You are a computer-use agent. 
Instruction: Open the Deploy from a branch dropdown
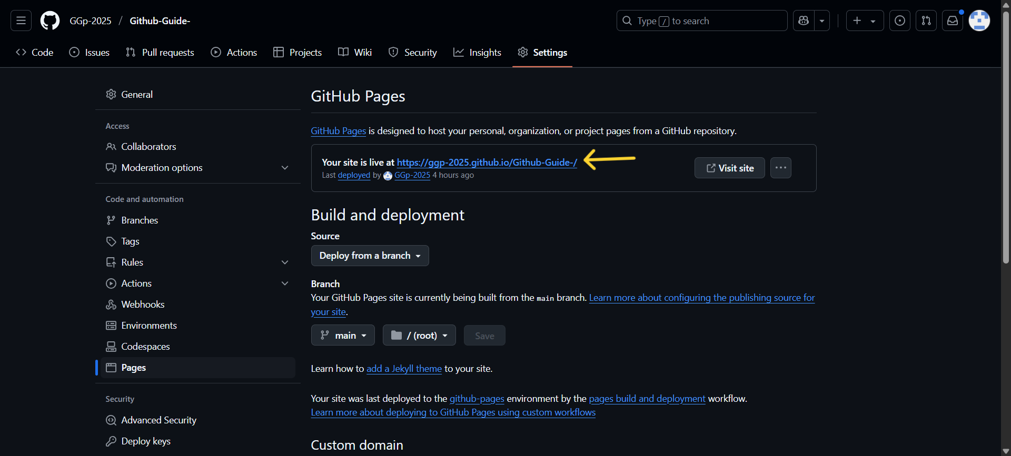370,255
